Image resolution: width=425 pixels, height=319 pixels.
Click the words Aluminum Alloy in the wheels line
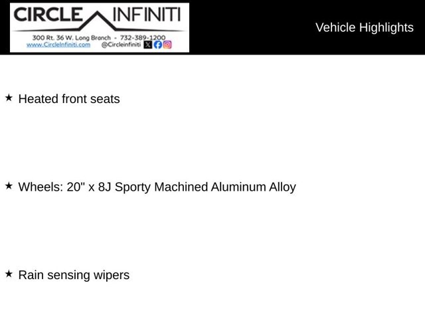254,187
